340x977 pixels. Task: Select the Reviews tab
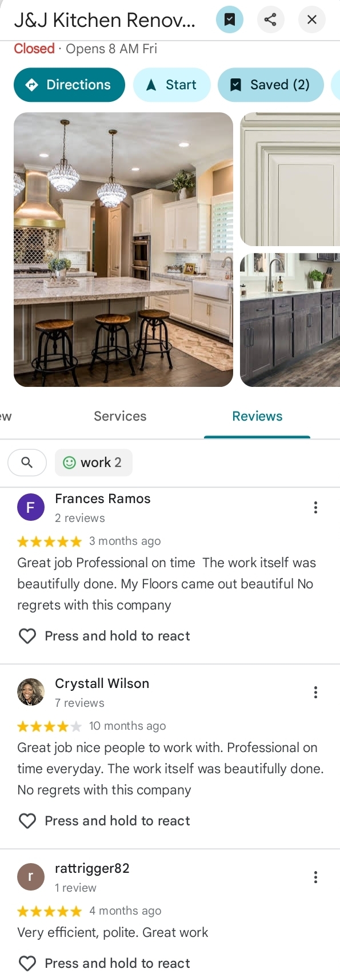pos(257,416)
